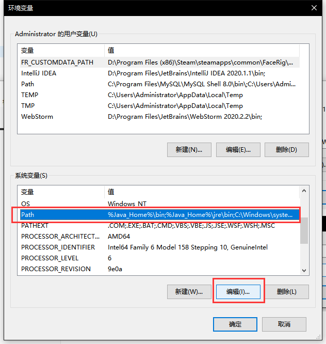Cancel the dialog with 取消
This screenshot has width=326, height=344.
(x=284, y=324)
